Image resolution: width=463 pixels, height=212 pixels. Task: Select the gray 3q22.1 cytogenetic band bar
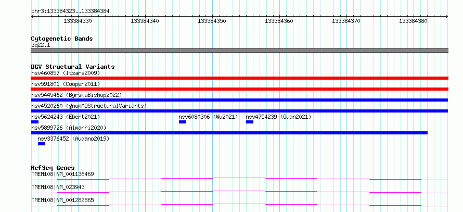point(239,51)
